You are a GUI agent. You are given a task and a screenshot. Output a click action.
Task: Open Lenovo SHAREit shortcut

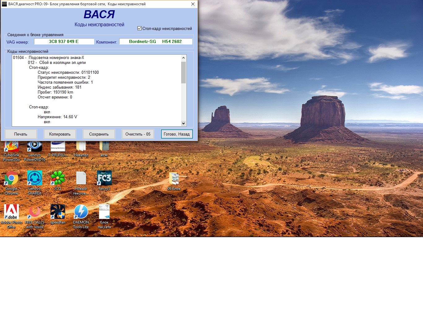coord(34,178)
